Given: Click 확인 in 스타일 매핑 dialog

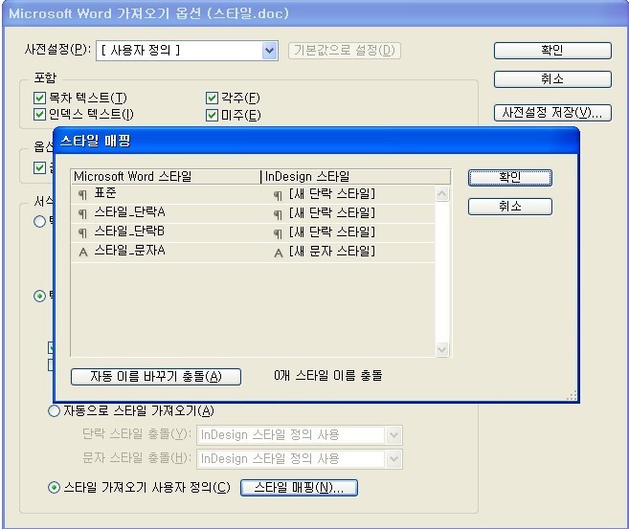Looking at the screenshot, I should [x=510, y=178].
